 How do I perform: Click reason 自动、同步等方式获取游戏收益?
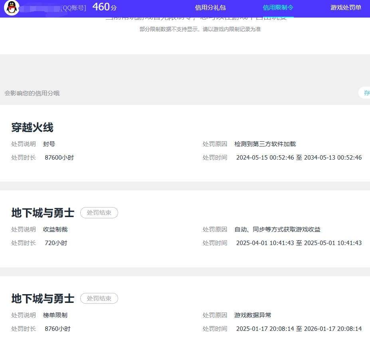[x=277, y=229]
